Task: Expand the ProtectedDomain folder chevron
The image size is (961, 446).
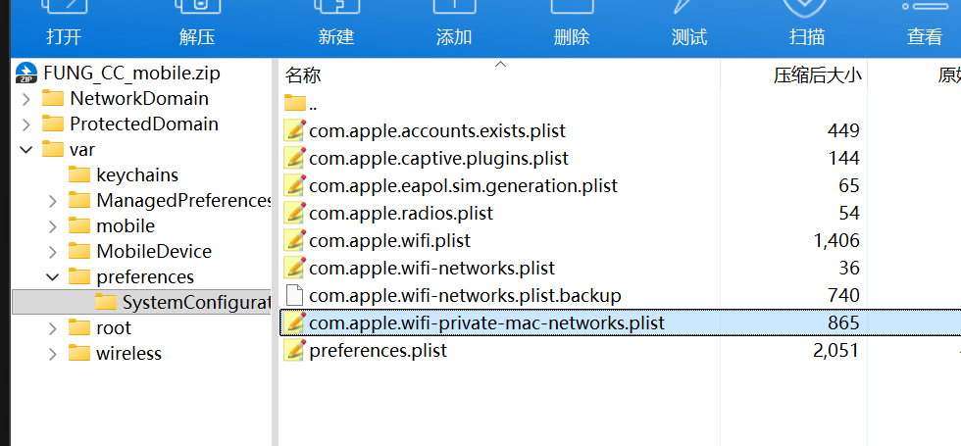Action: click(x=25, y=124)
